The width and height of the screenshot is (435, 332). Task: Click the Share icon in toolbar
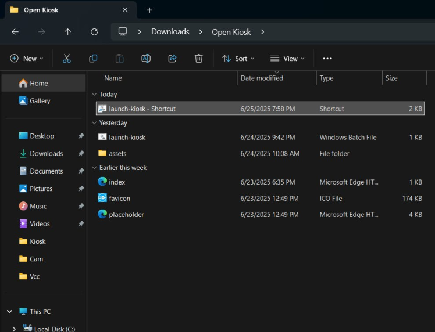click(x=172, y=59)
